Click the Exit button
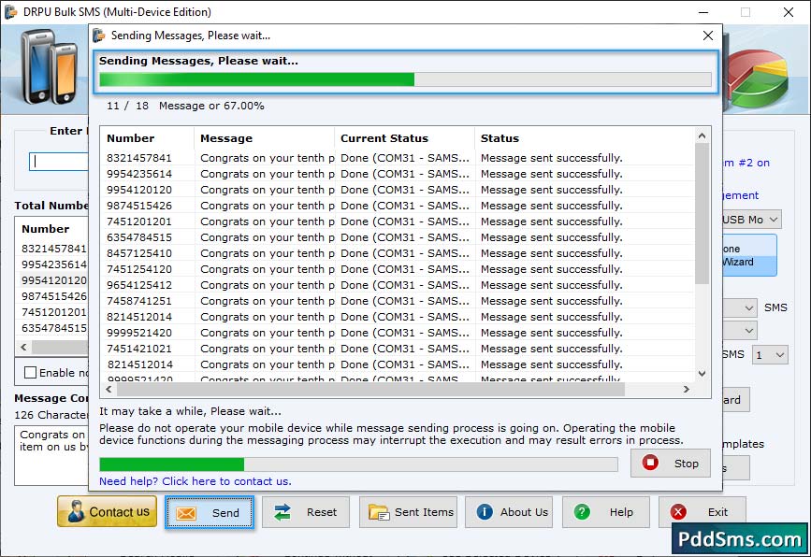The height and width of the screenshot is (557, 811). 702,512
